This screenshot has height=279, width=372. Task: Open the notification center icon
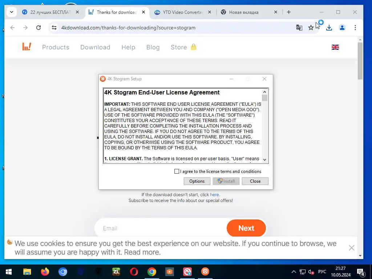tap(361, 272)
